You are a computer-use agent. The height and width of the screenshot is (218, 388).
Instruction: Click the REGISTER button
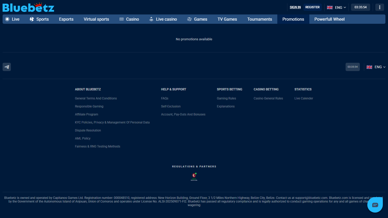[312, 7]
